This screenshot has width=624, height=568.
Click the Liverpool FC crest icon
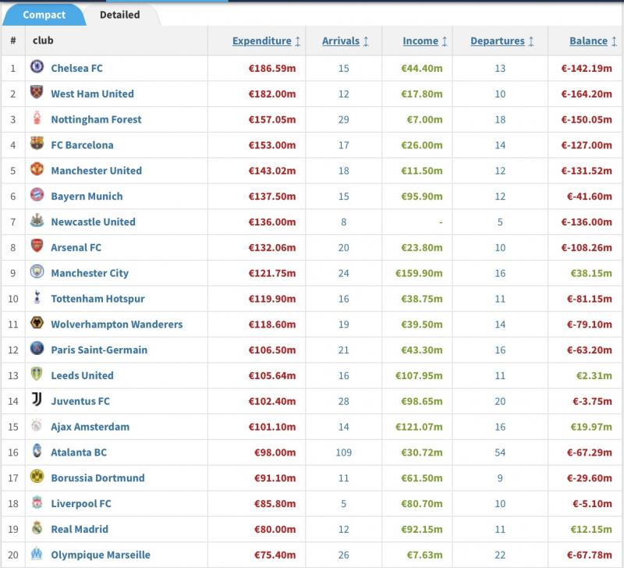pyautogui.click(x=37, y=502)
